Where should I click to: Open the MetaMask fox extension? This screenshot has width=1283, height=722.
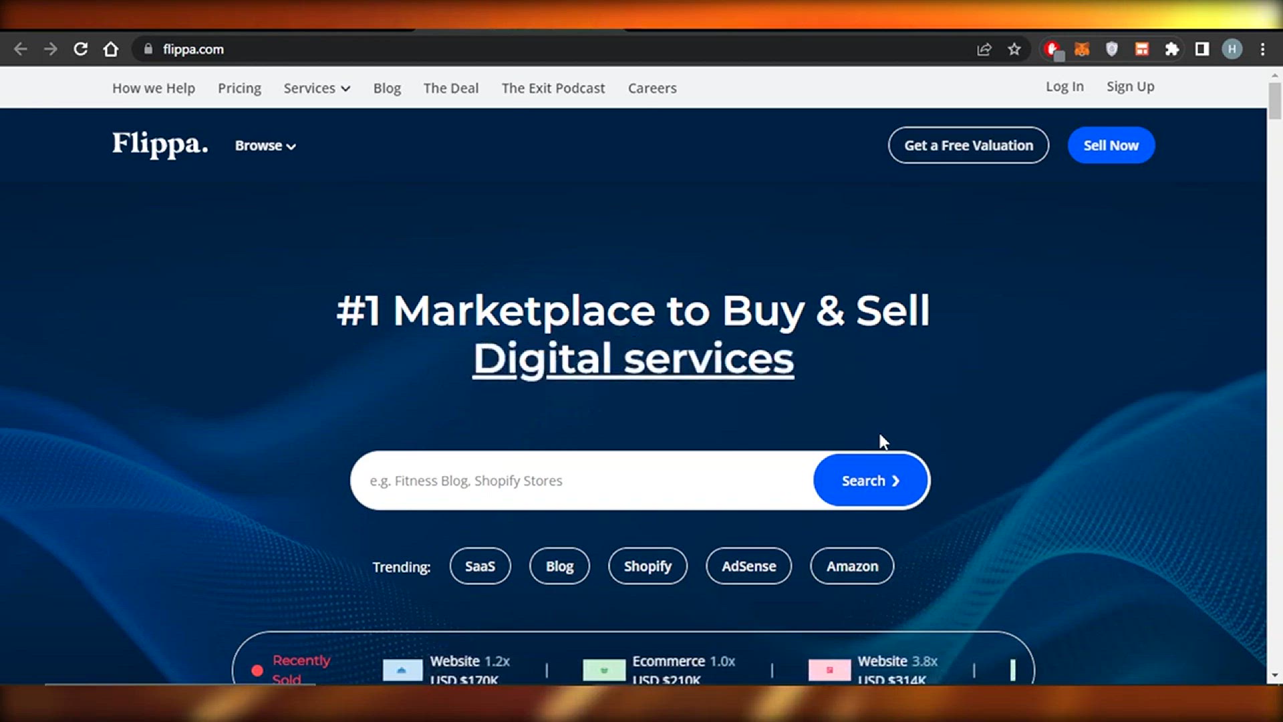(x=1082, y=49)
